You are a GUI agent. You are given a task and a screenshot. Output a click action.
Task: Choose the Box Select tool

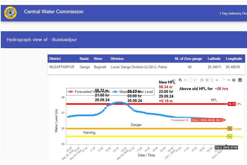point(190,80)
